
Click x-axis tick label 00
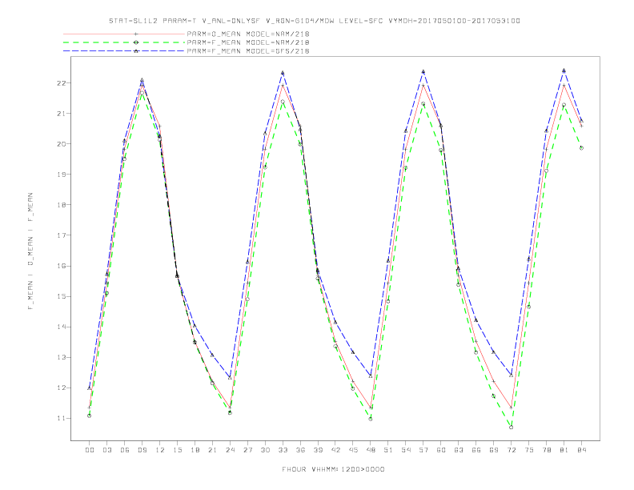coord(90,450)
